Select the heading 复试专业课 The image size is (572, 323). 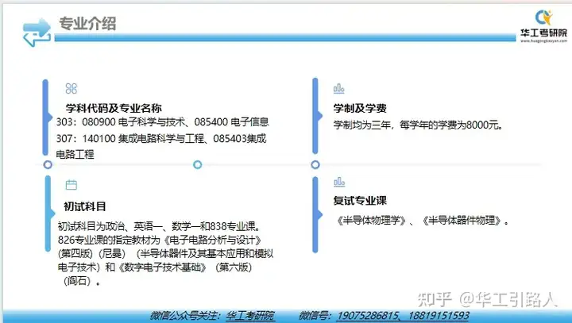pos(360,201)
